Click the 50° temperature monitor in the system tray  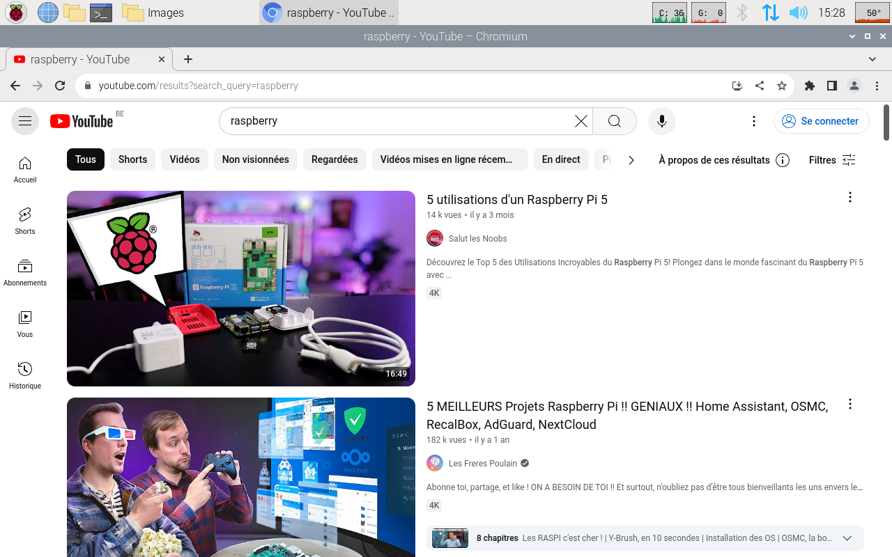[872, 13]
